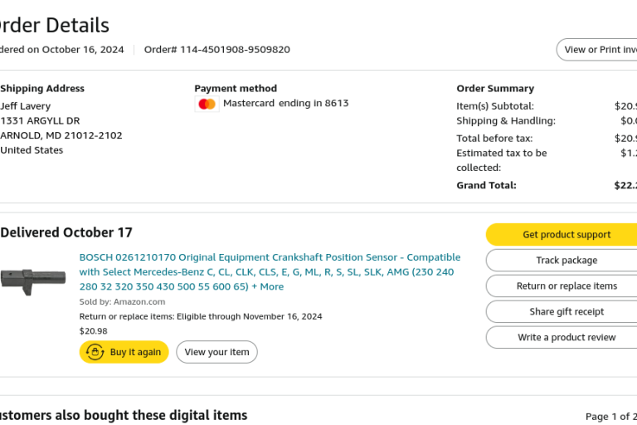Click the Buy it again label
Image resolution: width=637 pixels, height=425 pixels.
(x=135, y=352)
